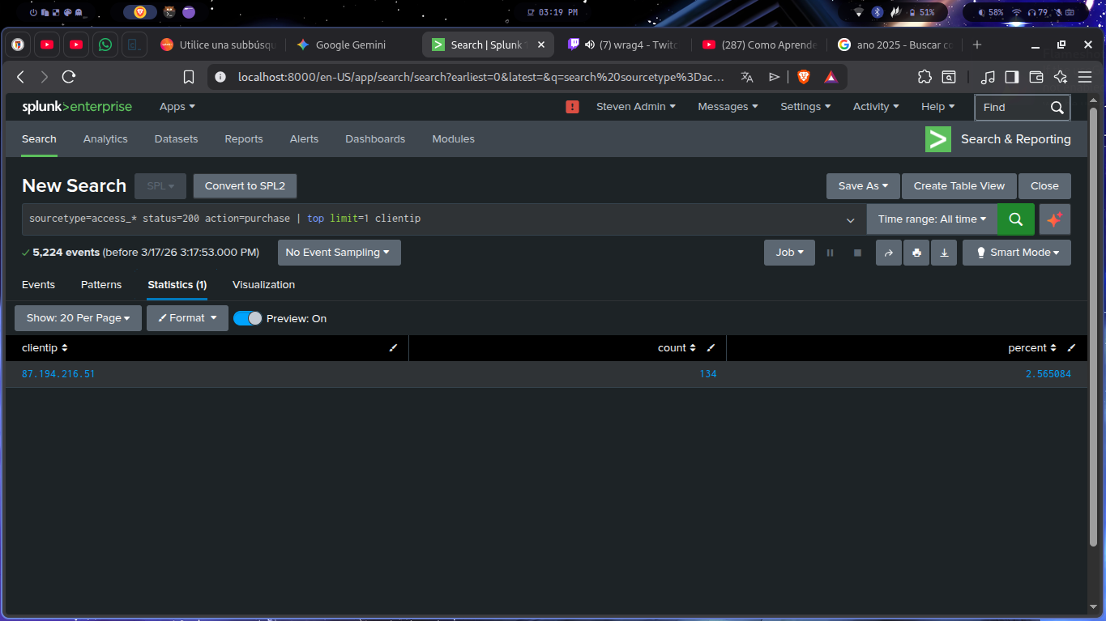This screenshot has width=1106, height=621.
Task: Click the red system alert icon
Action: [572, 107]
